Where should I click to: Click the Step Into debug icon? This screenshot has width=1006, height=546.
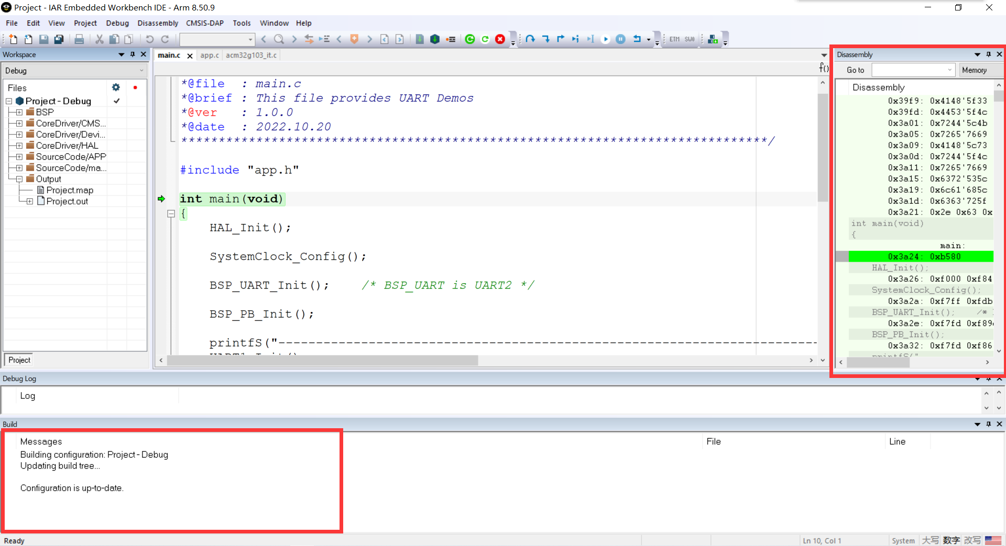pyautogui.click(x=545, y=39)
